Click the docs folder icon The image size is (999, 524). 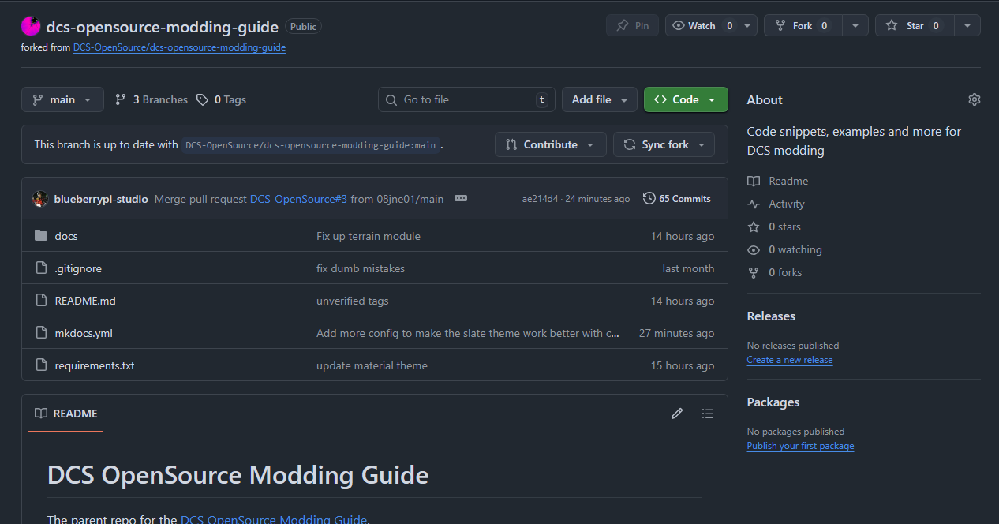42,236
